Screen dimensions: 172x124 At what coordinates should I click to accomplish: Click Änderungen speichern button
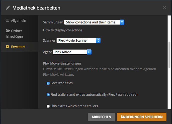(141, 117)
